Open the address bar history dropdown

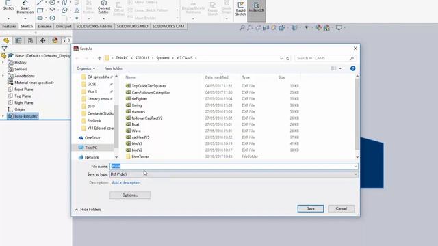click(x=281, y=58)
